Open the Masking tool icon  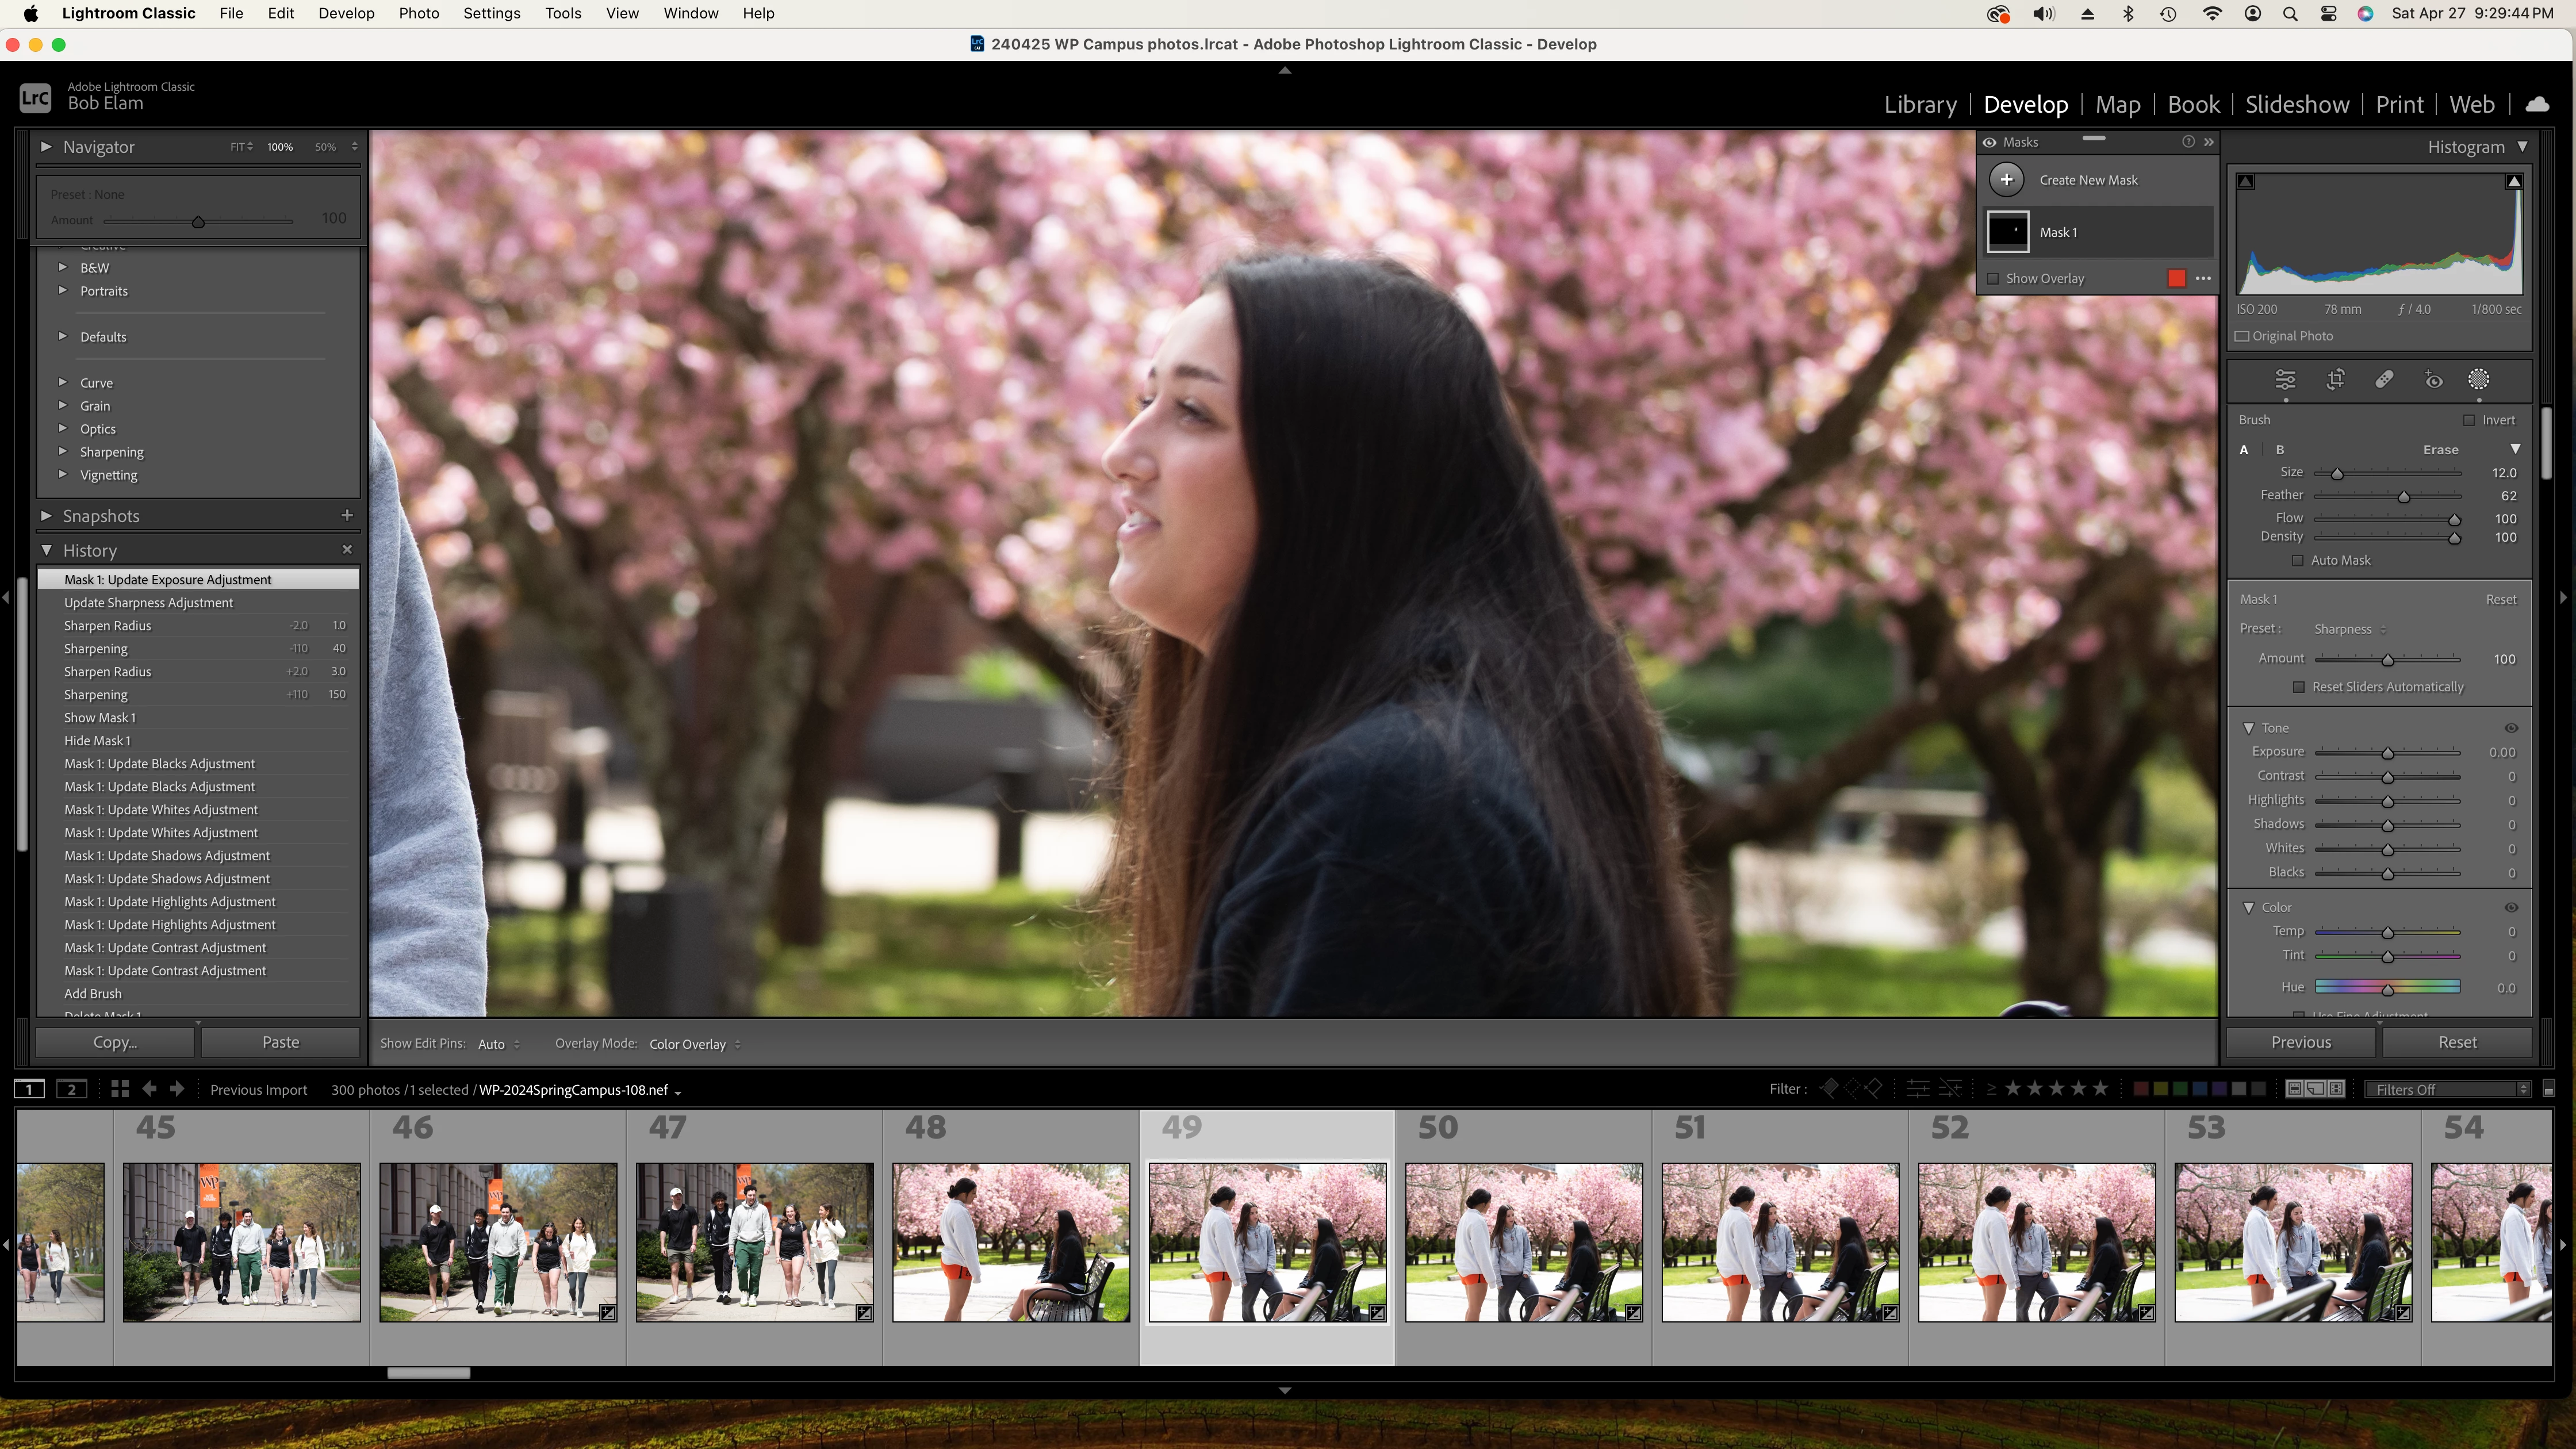click(2478, 380)
